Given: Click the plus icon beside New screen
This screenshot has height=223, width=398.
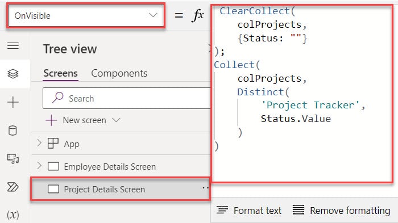Looking at the screenshot, I should pyautogui.click(x=51, y=120).
